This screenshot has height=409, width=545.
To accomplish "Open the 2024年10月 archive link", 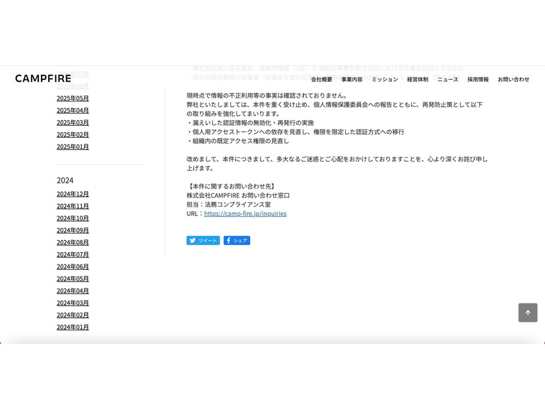I will pyautogui.click(x=73, y=218).
